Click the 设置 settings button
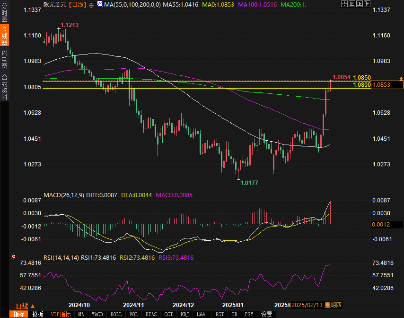This screenshot has height=318, width=404. (267, 314)
